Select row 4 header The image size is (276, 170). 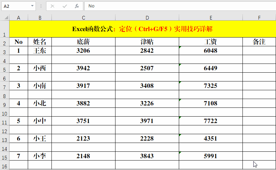[x=5, y=59]
